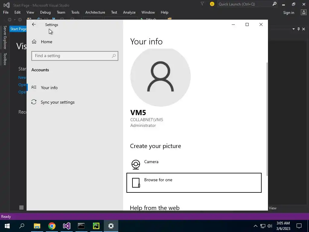The image size is (309, 232).
Task: Click the account avatar icon beside Sign in
Action: (304, 12)
